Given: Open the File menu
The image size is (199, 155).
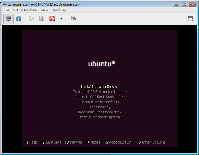Looking at the screenshot, I should tap(7, 10).
